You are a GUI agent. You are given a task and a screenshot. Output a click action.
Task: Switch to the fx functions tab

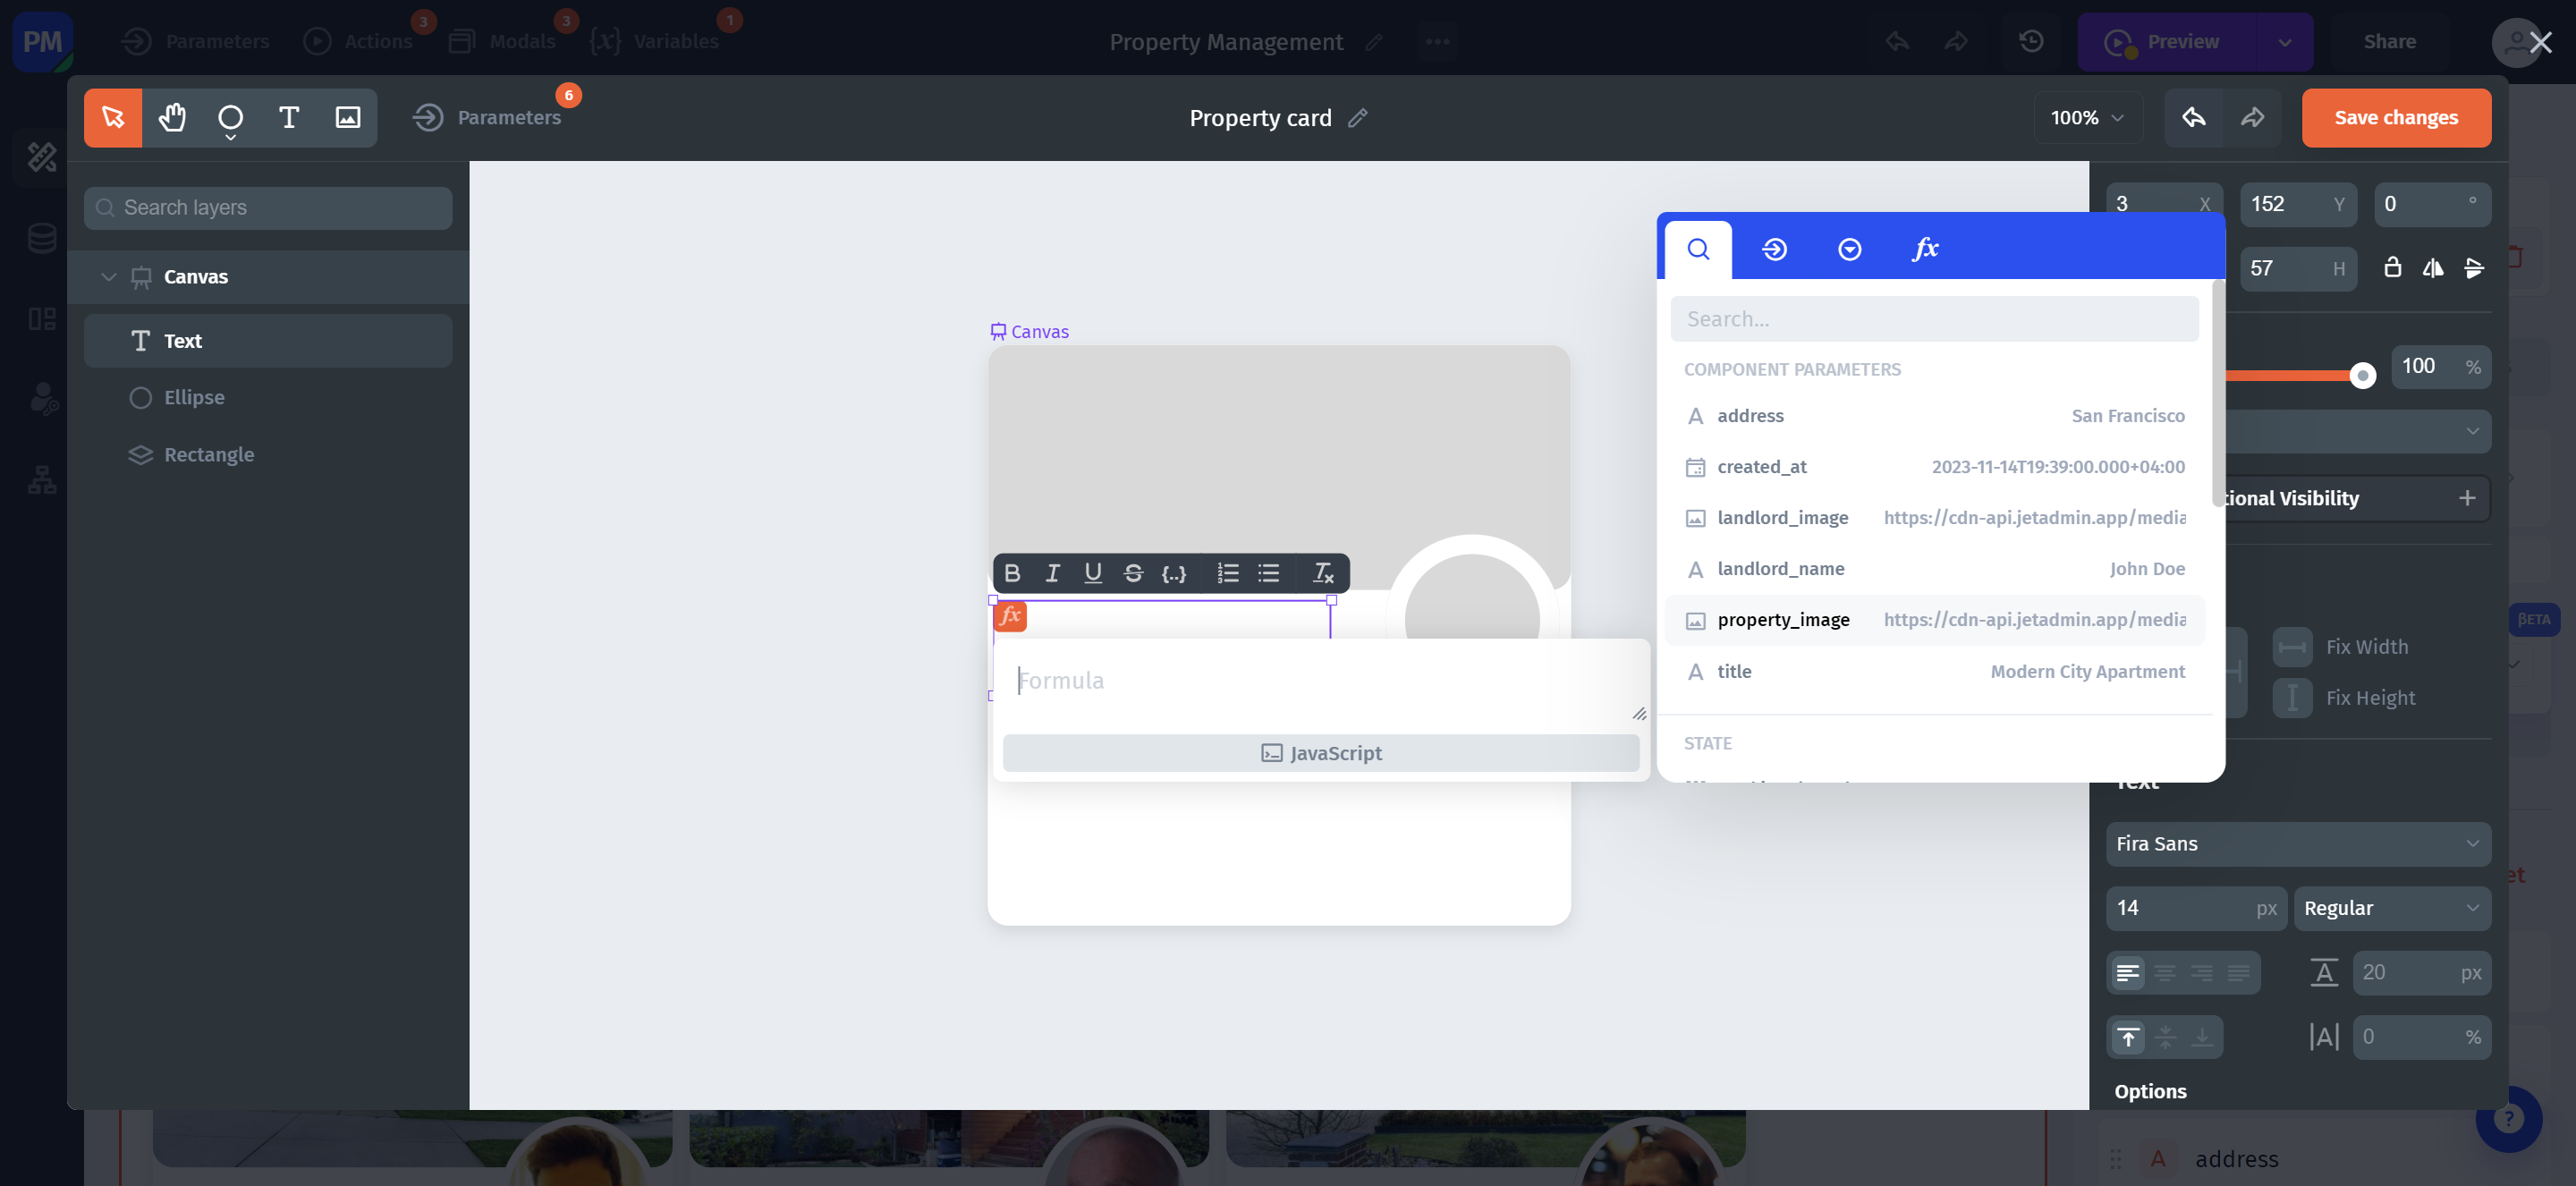tap(1925, 249)
